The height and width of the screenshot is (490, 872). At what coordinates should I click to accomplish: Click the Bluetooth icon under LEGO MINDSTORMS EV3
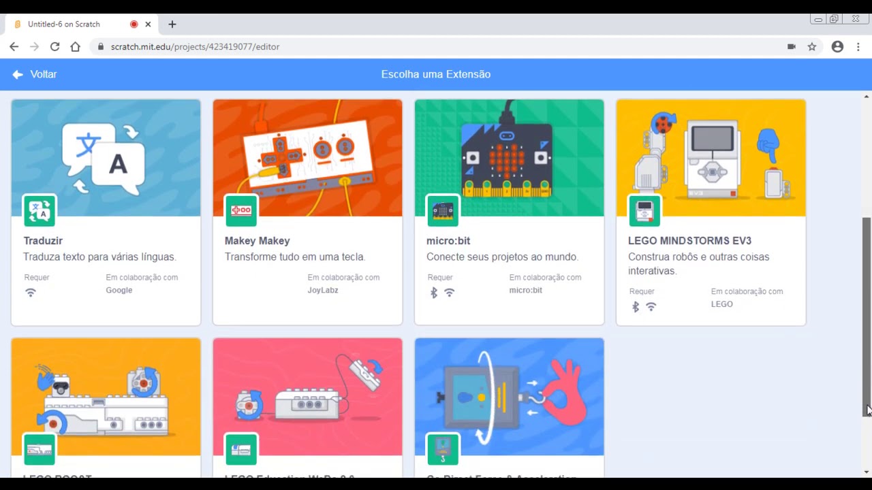coord(636,307)
